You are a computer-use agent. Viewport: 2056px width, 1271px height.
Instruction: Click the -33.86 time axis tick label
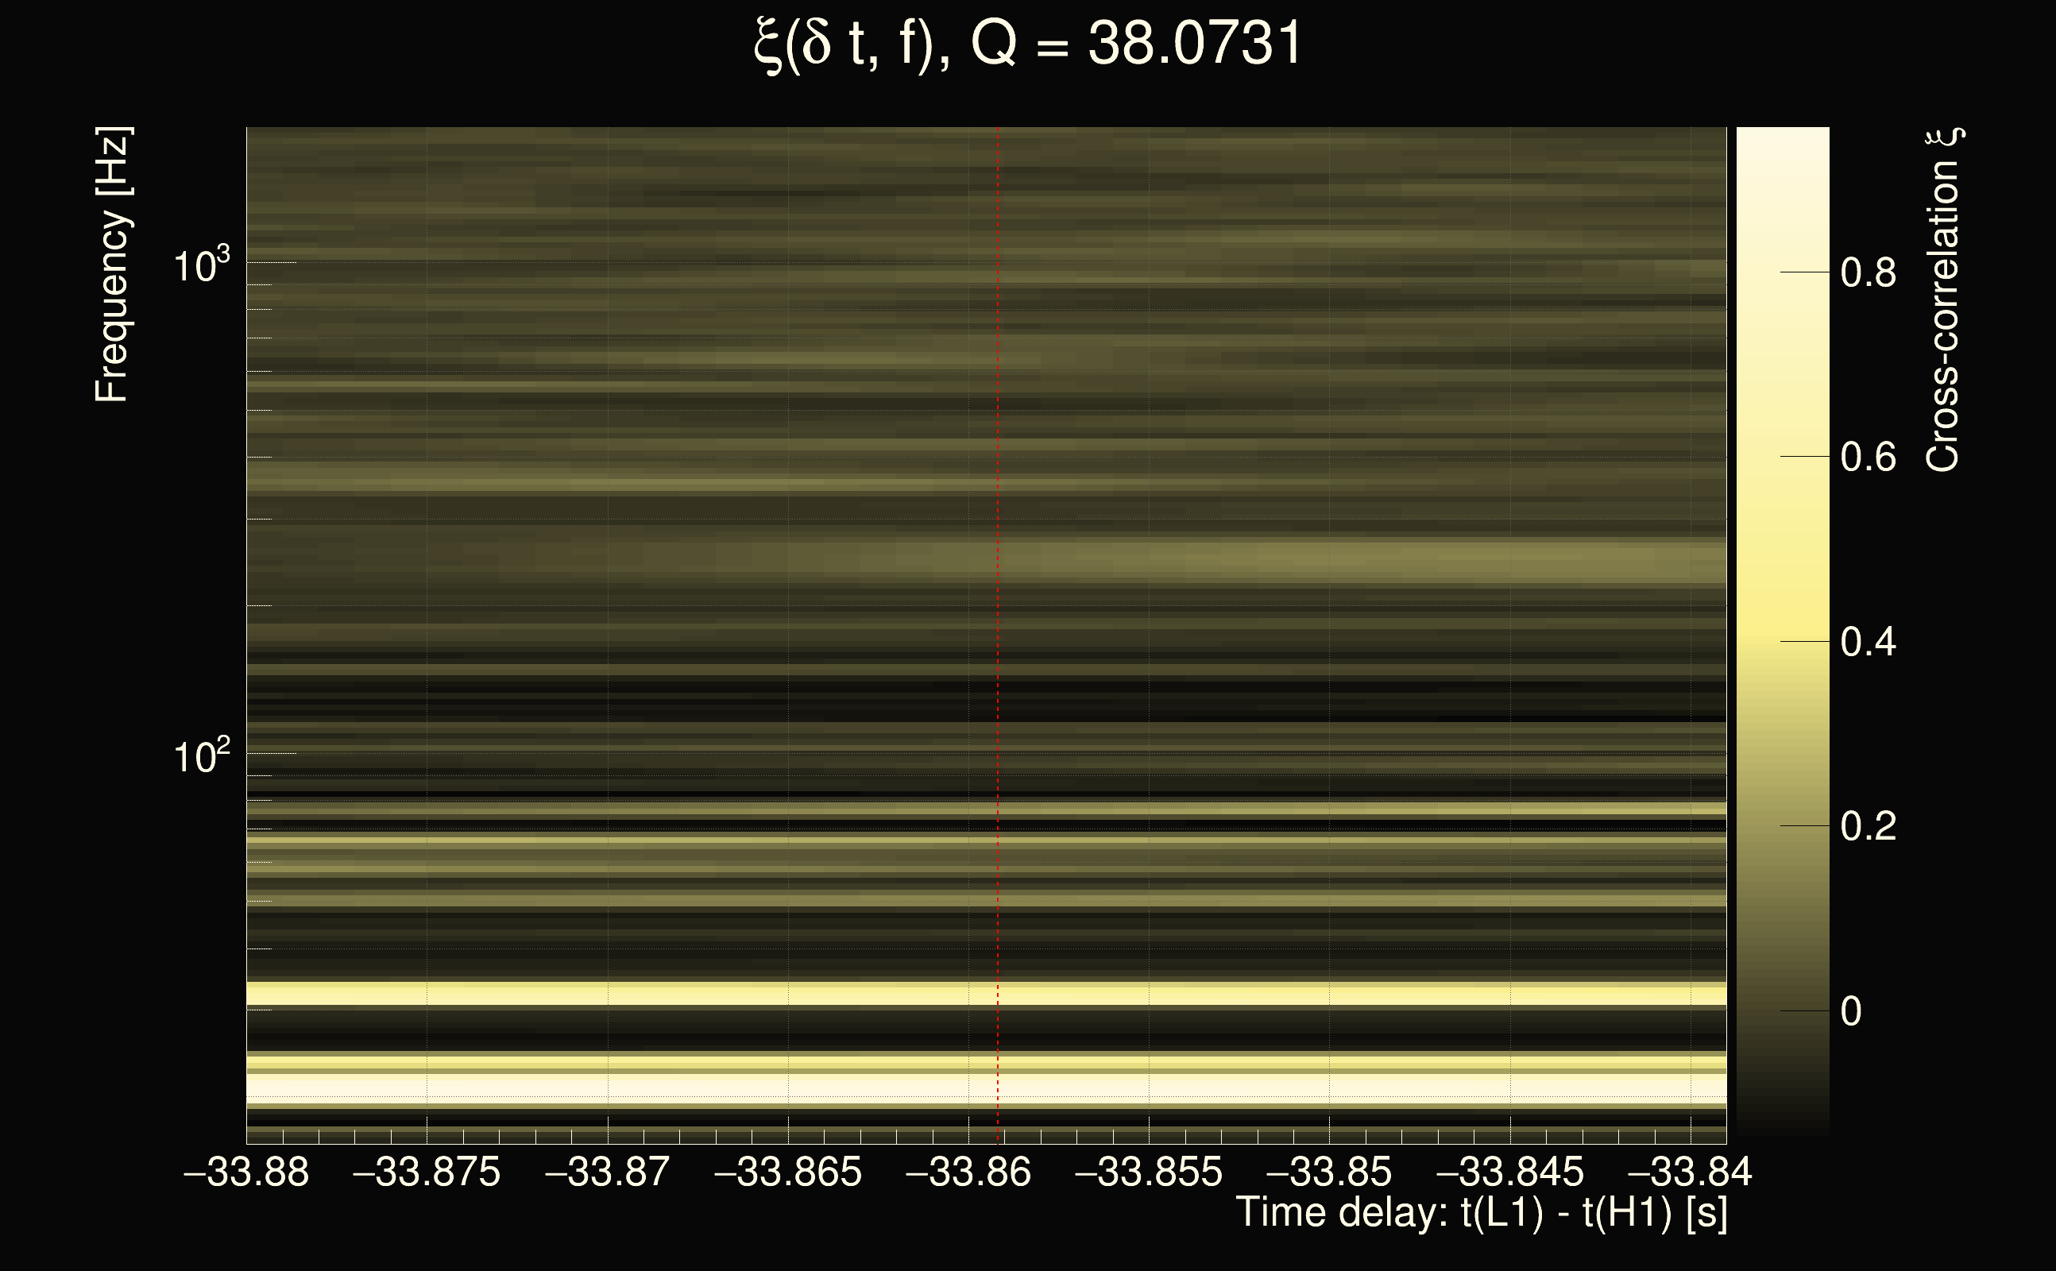(968, 1172)
